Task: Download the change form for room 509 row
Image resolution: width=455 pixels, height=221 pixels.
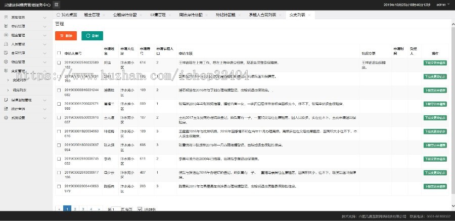Action: click(435, 104)
